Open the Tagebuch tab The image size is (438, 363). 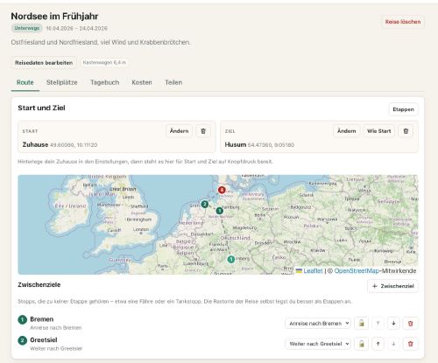(x=104, y=82)
